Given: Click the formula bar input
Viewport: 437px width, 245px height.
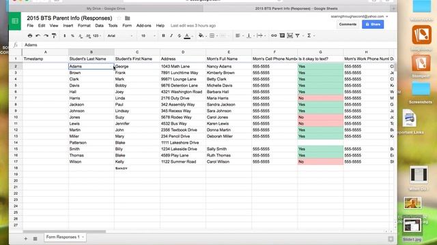Looking at the screenshot, I should [x=209, y=45].
